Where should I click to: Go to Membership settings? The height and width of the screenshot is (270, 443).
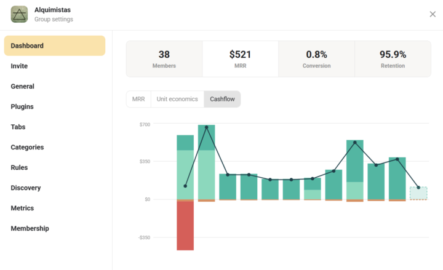30,228
